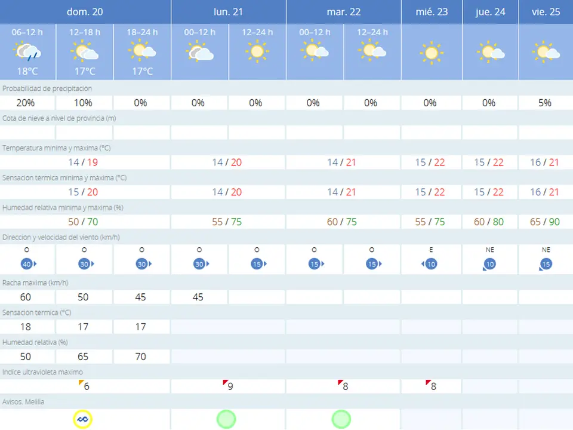Screen dimensions: 573x430
Task: Click the 18 value in Sensación térmica row
Action: (26, 327)
